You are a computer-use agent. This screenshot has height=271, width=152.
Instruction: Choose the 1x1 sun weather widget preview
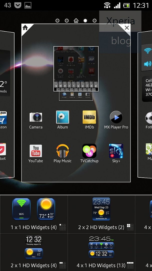coord(46,209)
